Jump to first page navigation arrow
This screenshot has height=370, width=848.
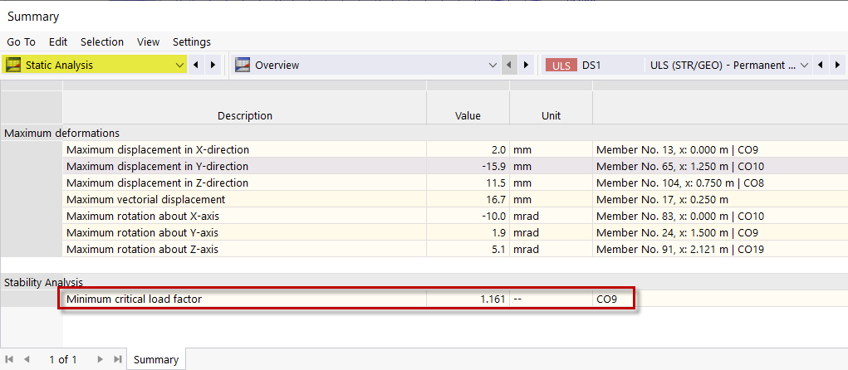pyautogui.click(x=10, y=359)
